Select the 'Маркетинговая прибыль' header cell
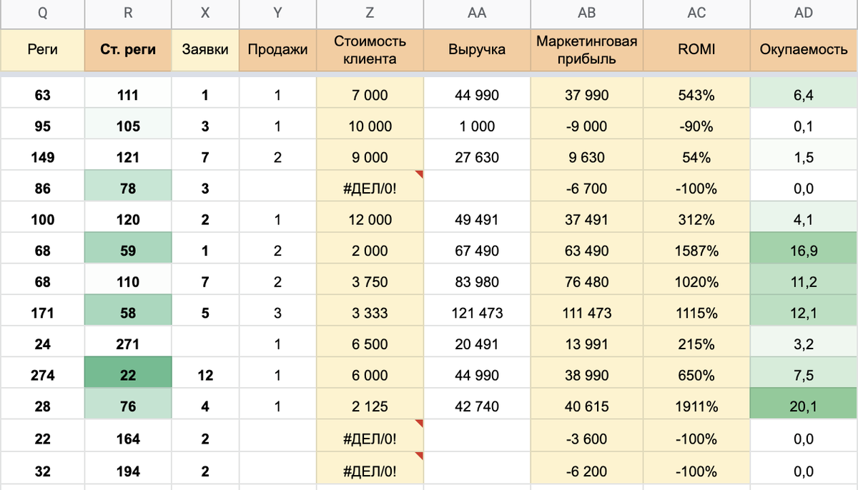The image size is (858, 490). pos(586,50)
